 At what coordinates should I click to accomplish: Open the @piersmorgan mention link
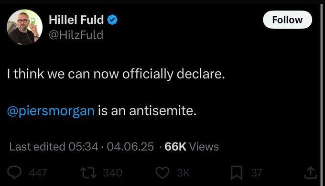click(51, 111)
